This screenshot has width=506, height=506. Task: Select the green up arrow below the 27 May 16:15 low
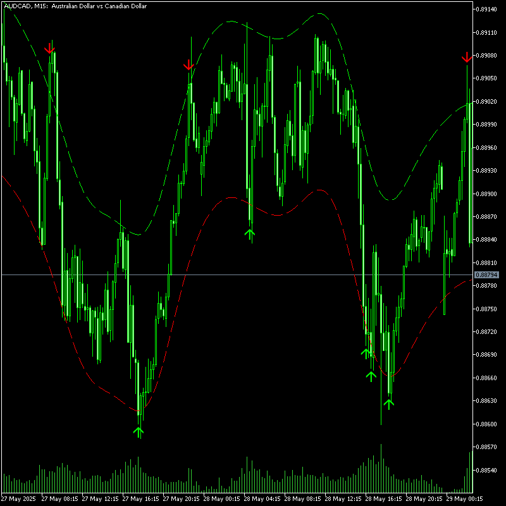[x=138, y=432]
